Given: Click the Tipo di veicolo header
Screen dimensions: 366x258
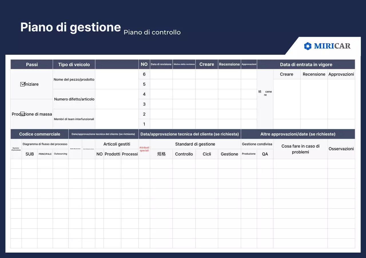Looking at the screenshot, I should point(74,64).
